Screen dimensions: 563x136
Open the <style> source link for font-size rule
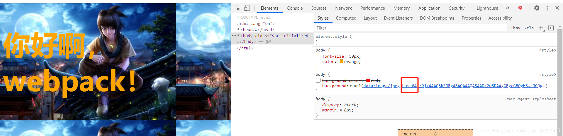(547, 50)
